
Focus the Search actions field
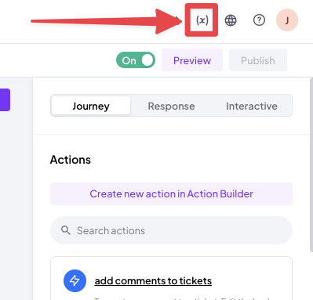171,230
